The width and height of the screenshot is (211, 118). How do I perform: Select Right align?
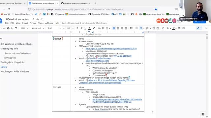point(122,28)
